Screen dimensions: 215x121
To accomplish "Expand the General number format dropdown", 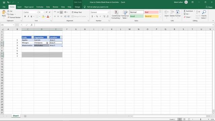I will (108, 12).
